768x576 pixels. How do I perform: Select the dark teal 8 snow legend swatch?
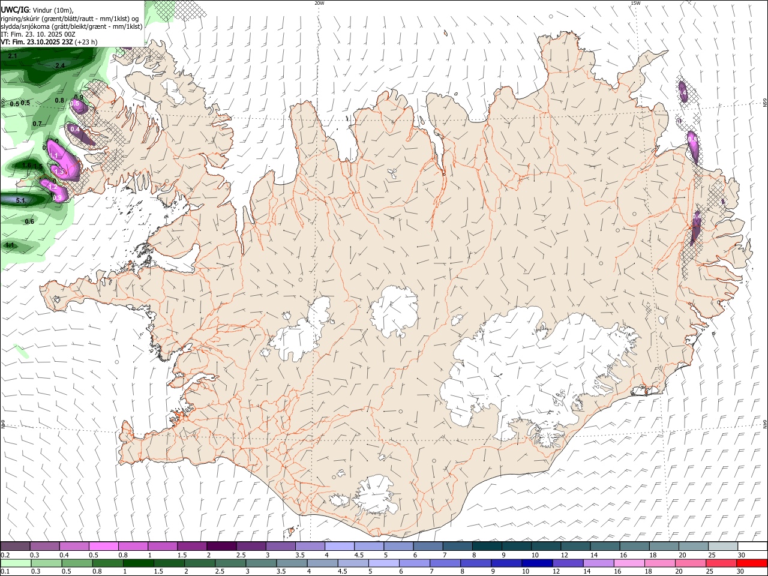pyautogui.click(x=487, y=546)
